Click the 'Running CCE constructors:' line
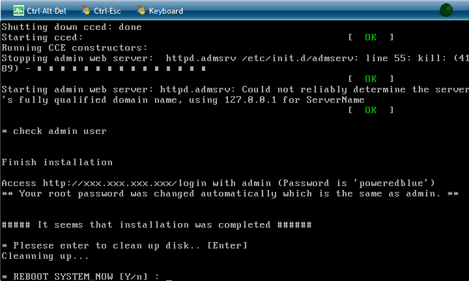Image resolution: width=469 pixels, height=281 pixels. 74,47
